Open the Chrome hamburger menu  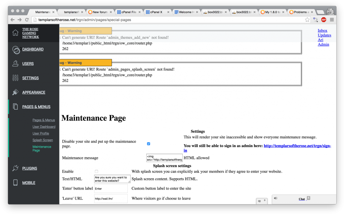coord(332,20)
